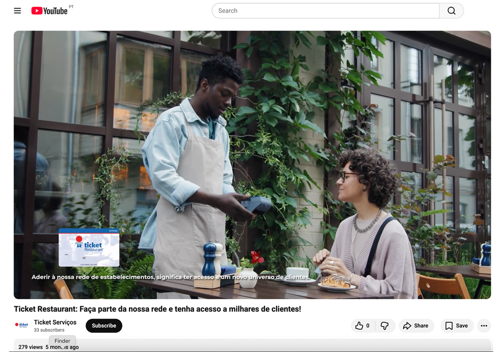Click the video title text
This screenshot has width=503, height=352.
(x=157, y=309)
